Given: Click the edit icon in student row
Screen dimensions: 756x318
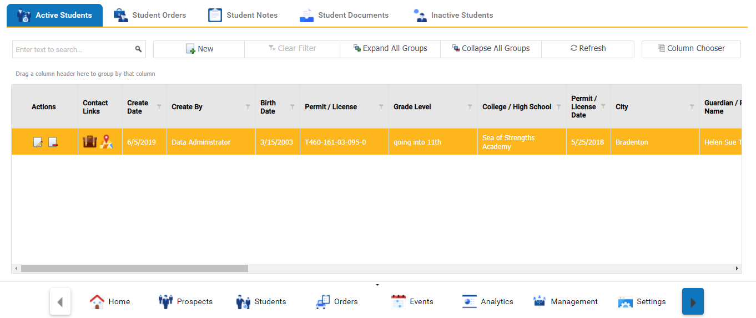Looking at the screenshot, I should pyautogui.click(x=38, y=142).
